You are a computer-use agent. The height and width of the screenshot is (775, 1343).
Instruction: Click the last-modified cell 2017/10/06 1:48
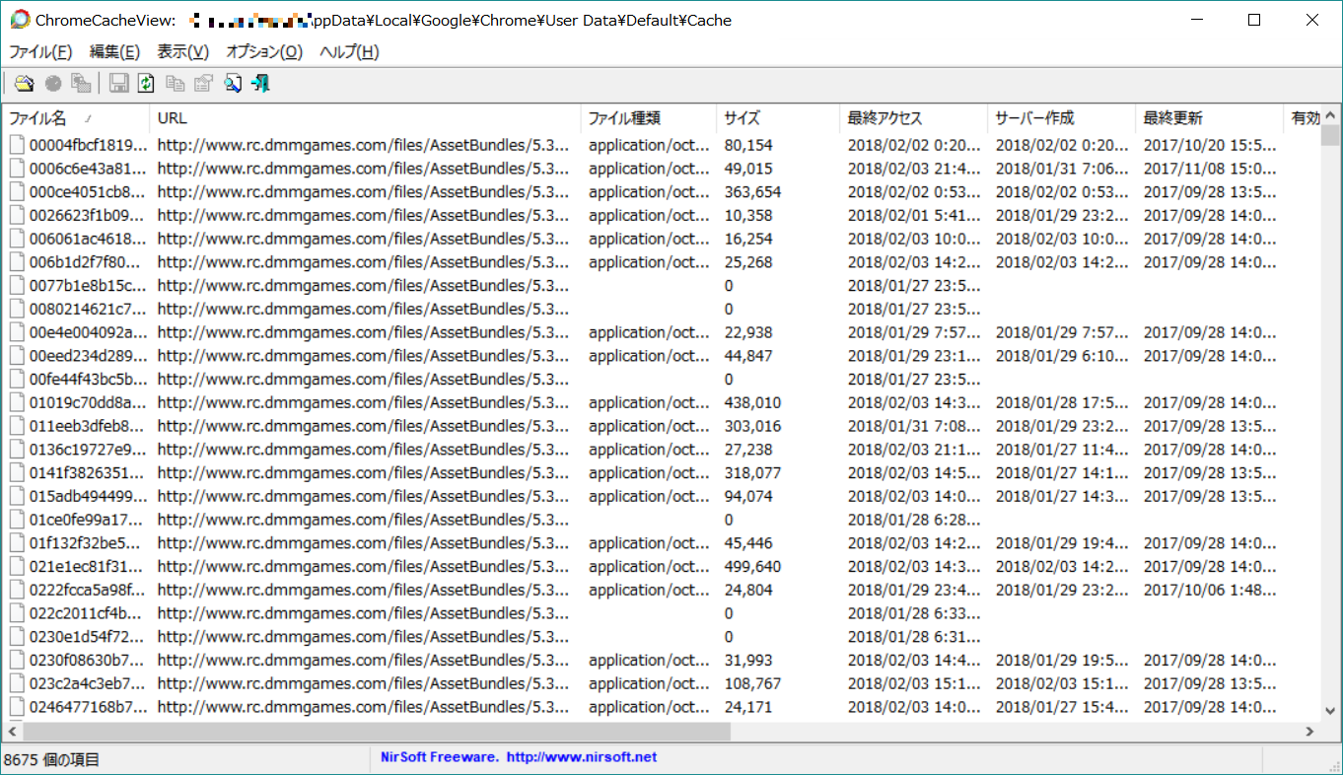pyautogui.click(x=1210, y=591)
